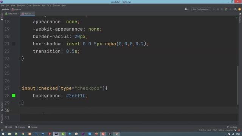
Task: Click the red status bar notification icon
Action: [x=239, y=130]
